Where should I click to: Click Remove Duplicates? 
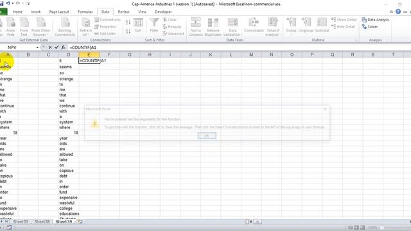point(213,27)
